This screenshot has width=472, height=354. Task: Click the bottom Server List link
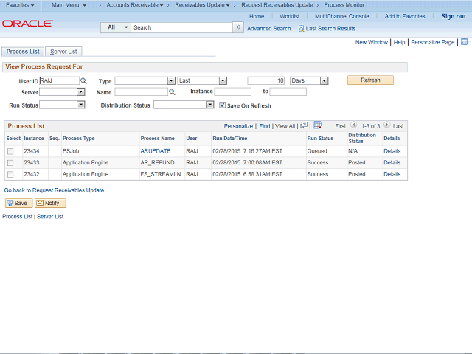coord(50,216)
